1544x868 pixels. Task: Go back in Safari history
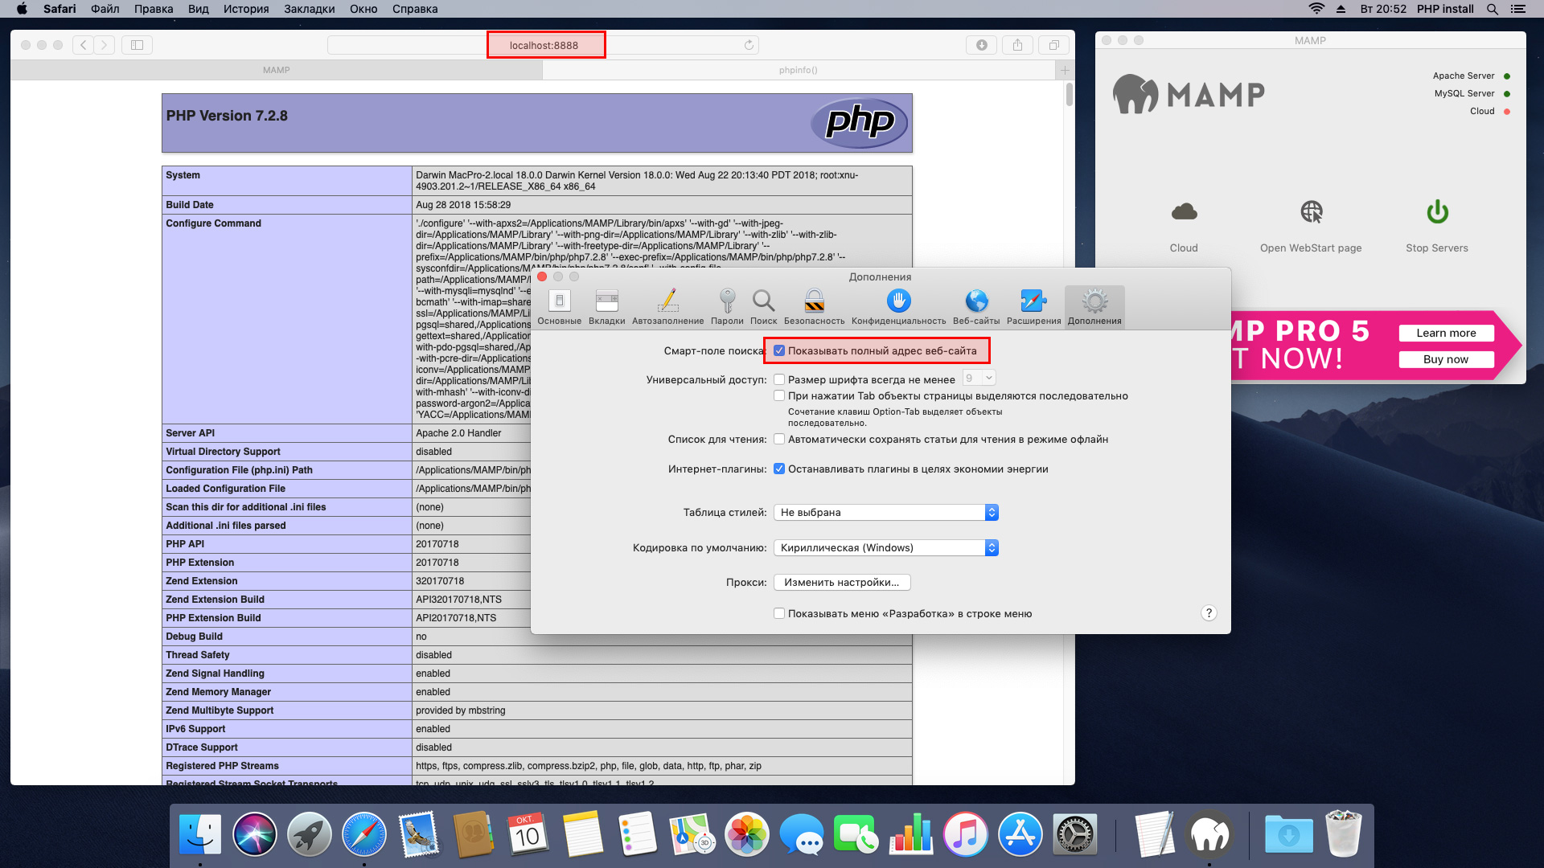coord(83,45)
